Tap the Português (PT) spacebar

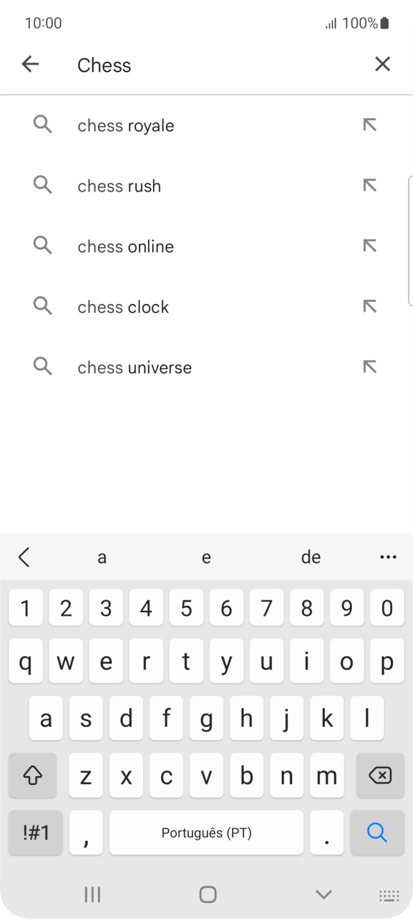pyautogui.click(x=206, y=832)
